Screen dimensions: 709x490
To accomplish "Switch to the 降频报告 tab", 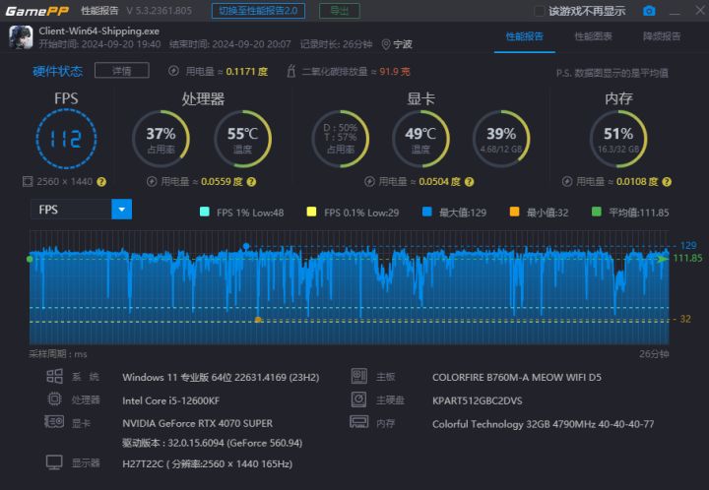I will click(662, 36).
